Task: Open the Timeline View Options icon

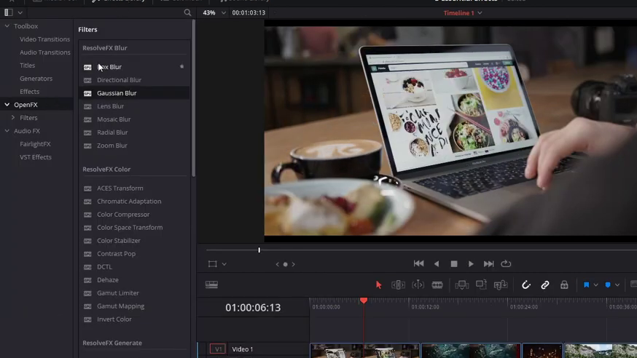Action: coord(211,285)
